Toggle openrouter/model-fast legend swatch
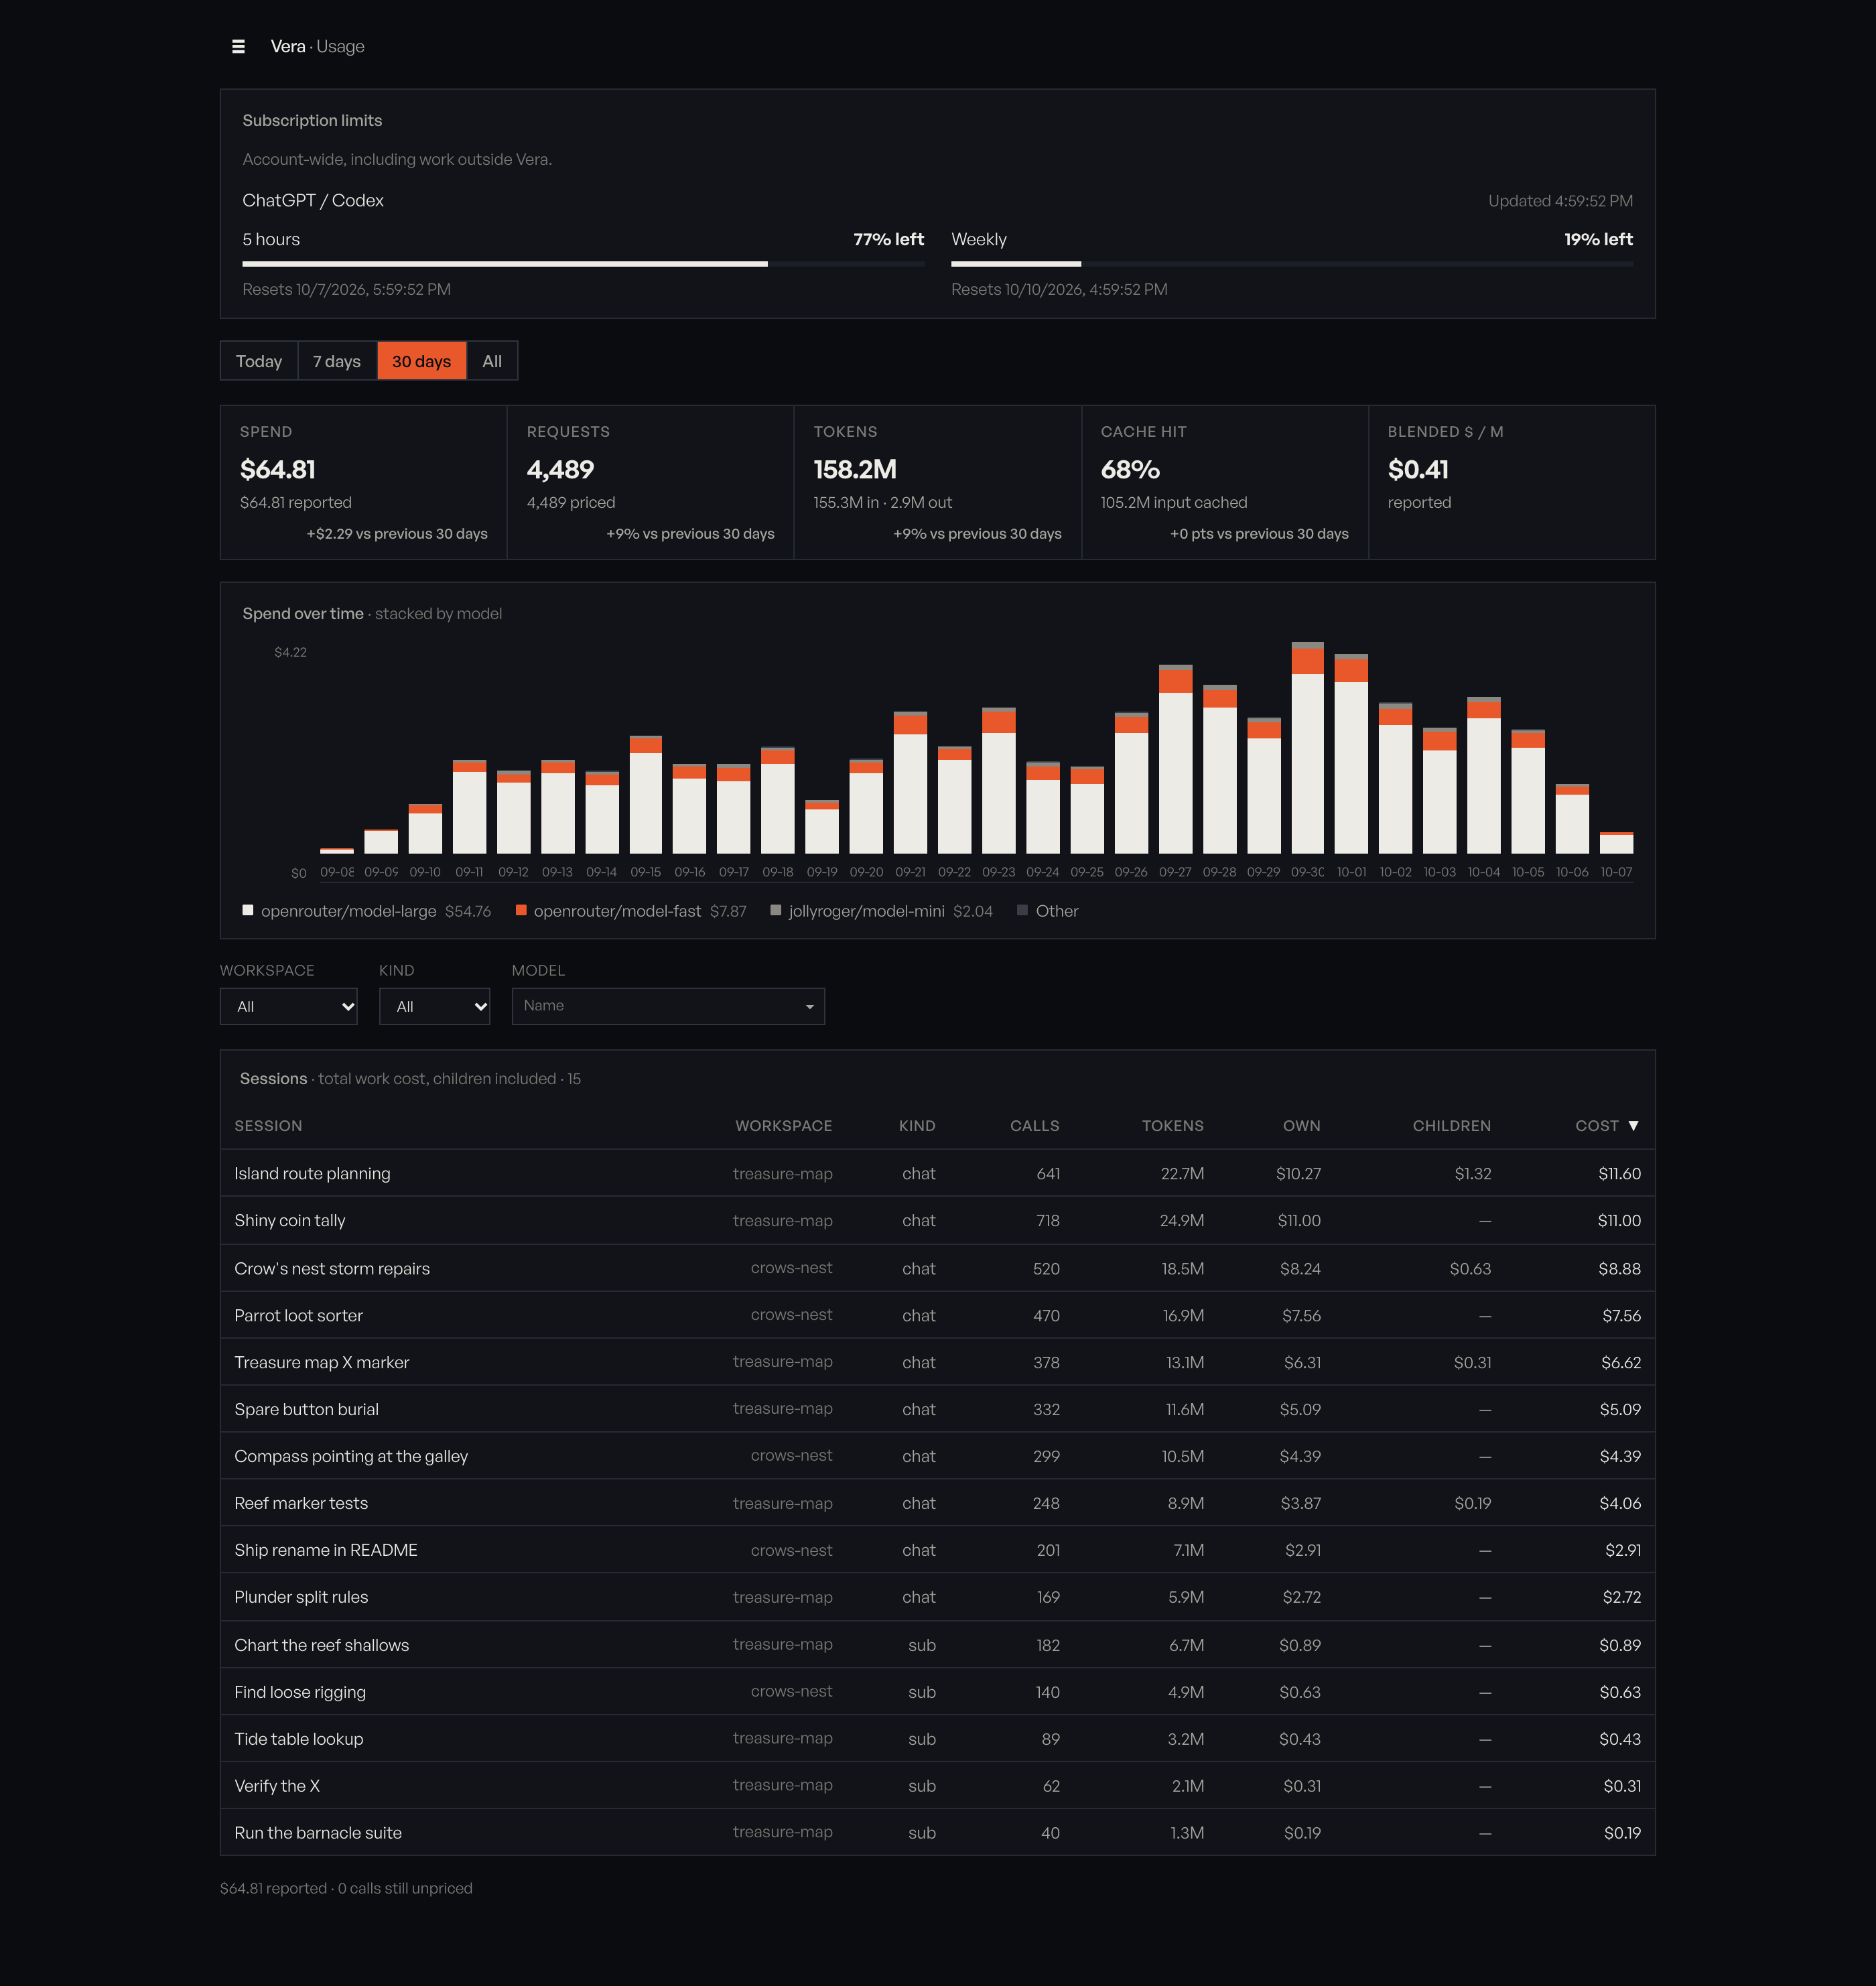 click(x=521, y=910)
